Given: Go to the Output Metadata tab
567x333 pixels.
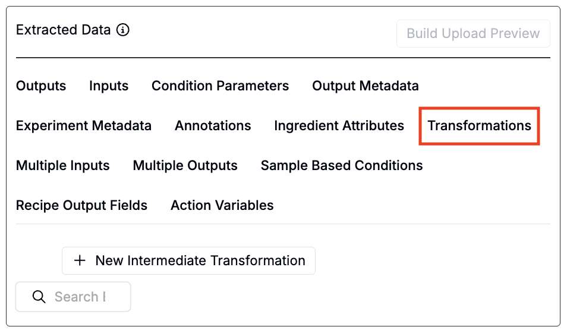Looking at the screenshot, I should coord(365,86).
